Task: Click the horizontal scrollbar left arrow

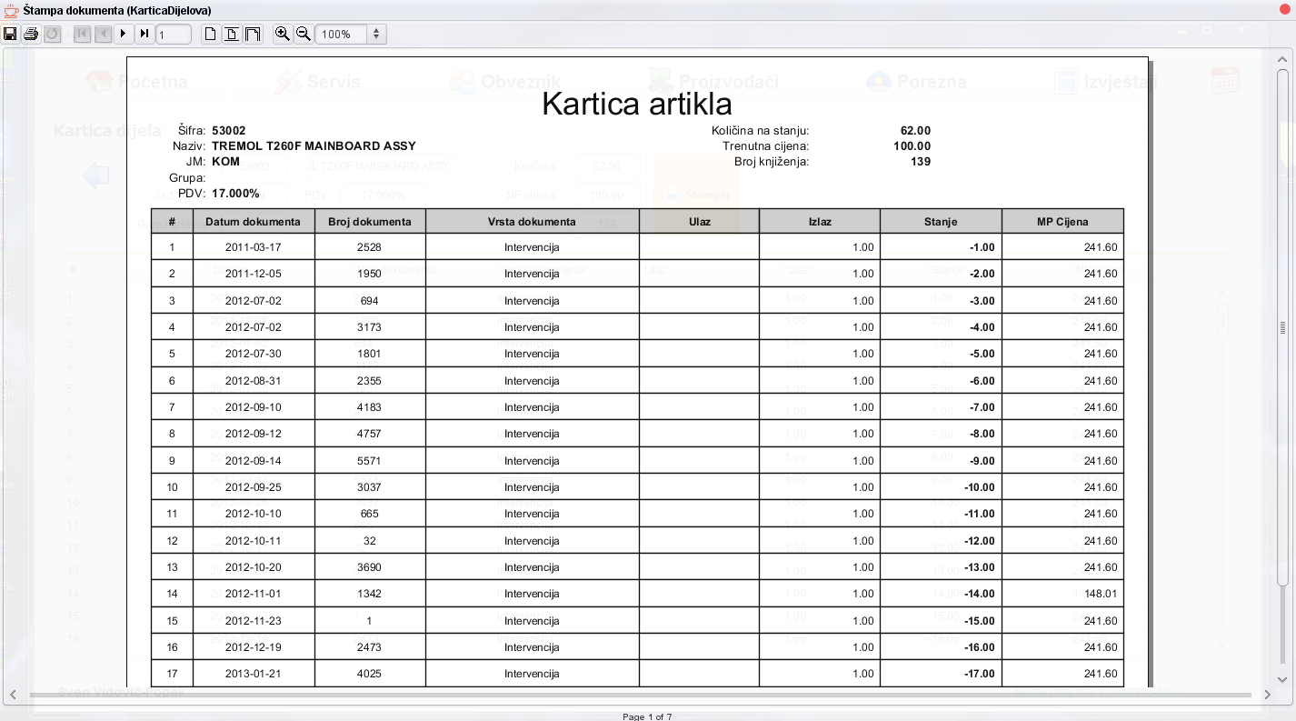Action: click(13, 695)
